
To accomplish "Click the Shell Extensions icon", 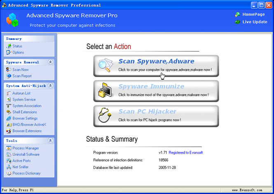I will (x=9, y=112).
